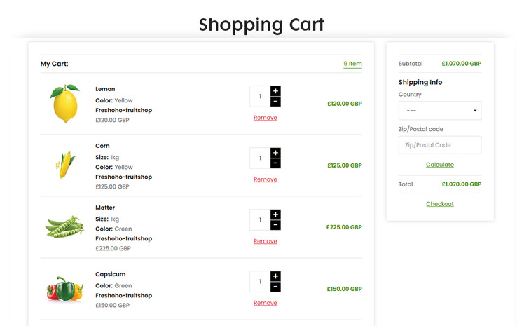Increase Lemon quantity with plus button

(275, 91)
